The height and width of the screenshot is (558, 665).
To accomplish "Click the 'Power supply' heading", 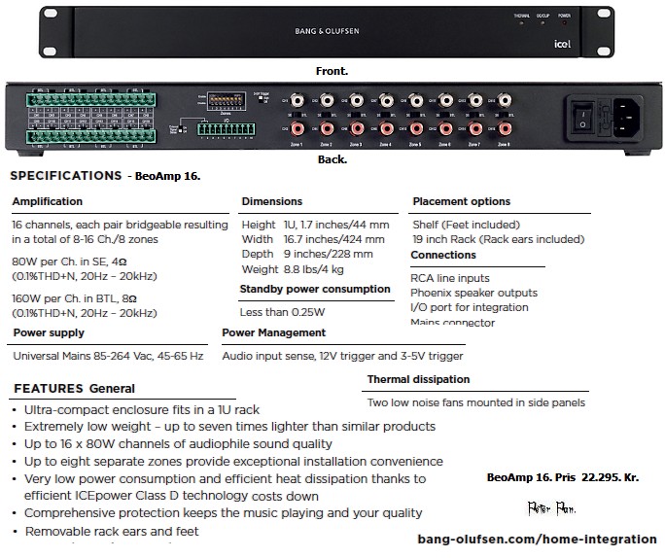I will pos(49,332).
